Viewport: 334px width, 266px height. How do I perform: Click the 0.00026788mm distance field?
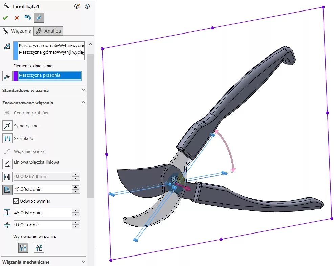43,176
